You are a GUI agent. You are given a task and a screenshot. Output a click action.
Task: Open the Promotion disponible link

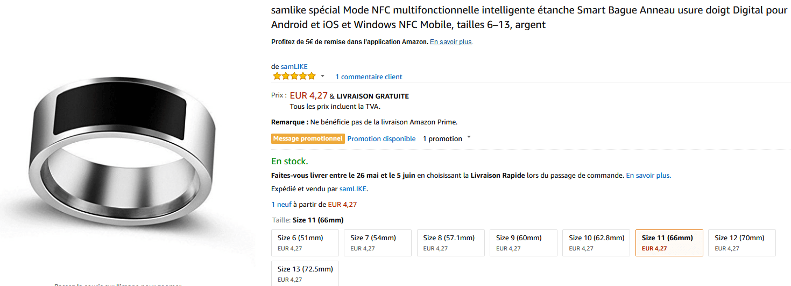pos(382,139)
